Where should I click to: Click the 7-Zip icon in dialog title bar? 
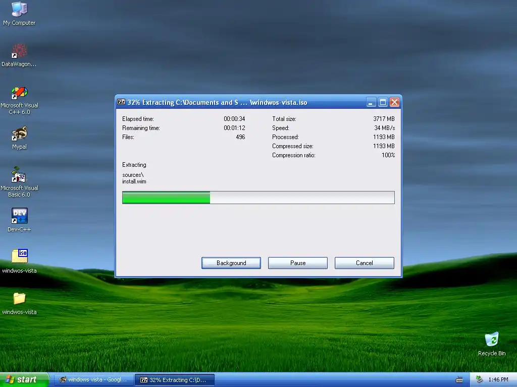[121, 102]
